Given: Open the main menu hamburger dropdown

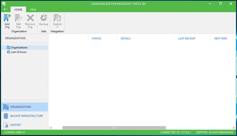Looking at the screenshot, I should [x=6, y=9].
